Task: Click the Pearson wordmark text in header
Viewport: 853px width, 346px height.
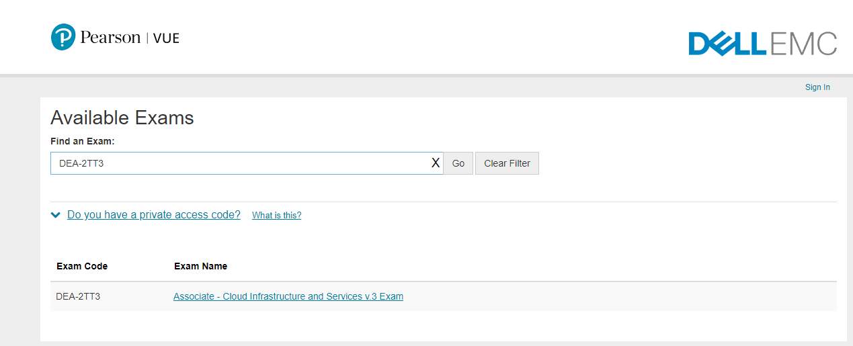Action: click(x=110, y=37)
